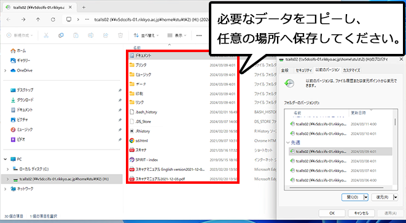406x223 pixels.
Task: Open a new Explorer tab with the plus button
Action: click(x=84, y=7)
